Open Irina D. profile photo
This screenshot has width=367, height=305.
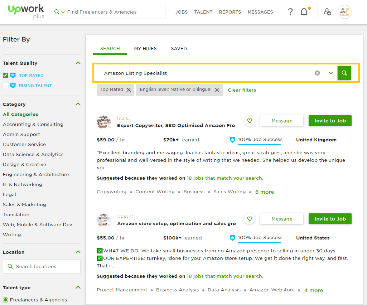point(104,220)
